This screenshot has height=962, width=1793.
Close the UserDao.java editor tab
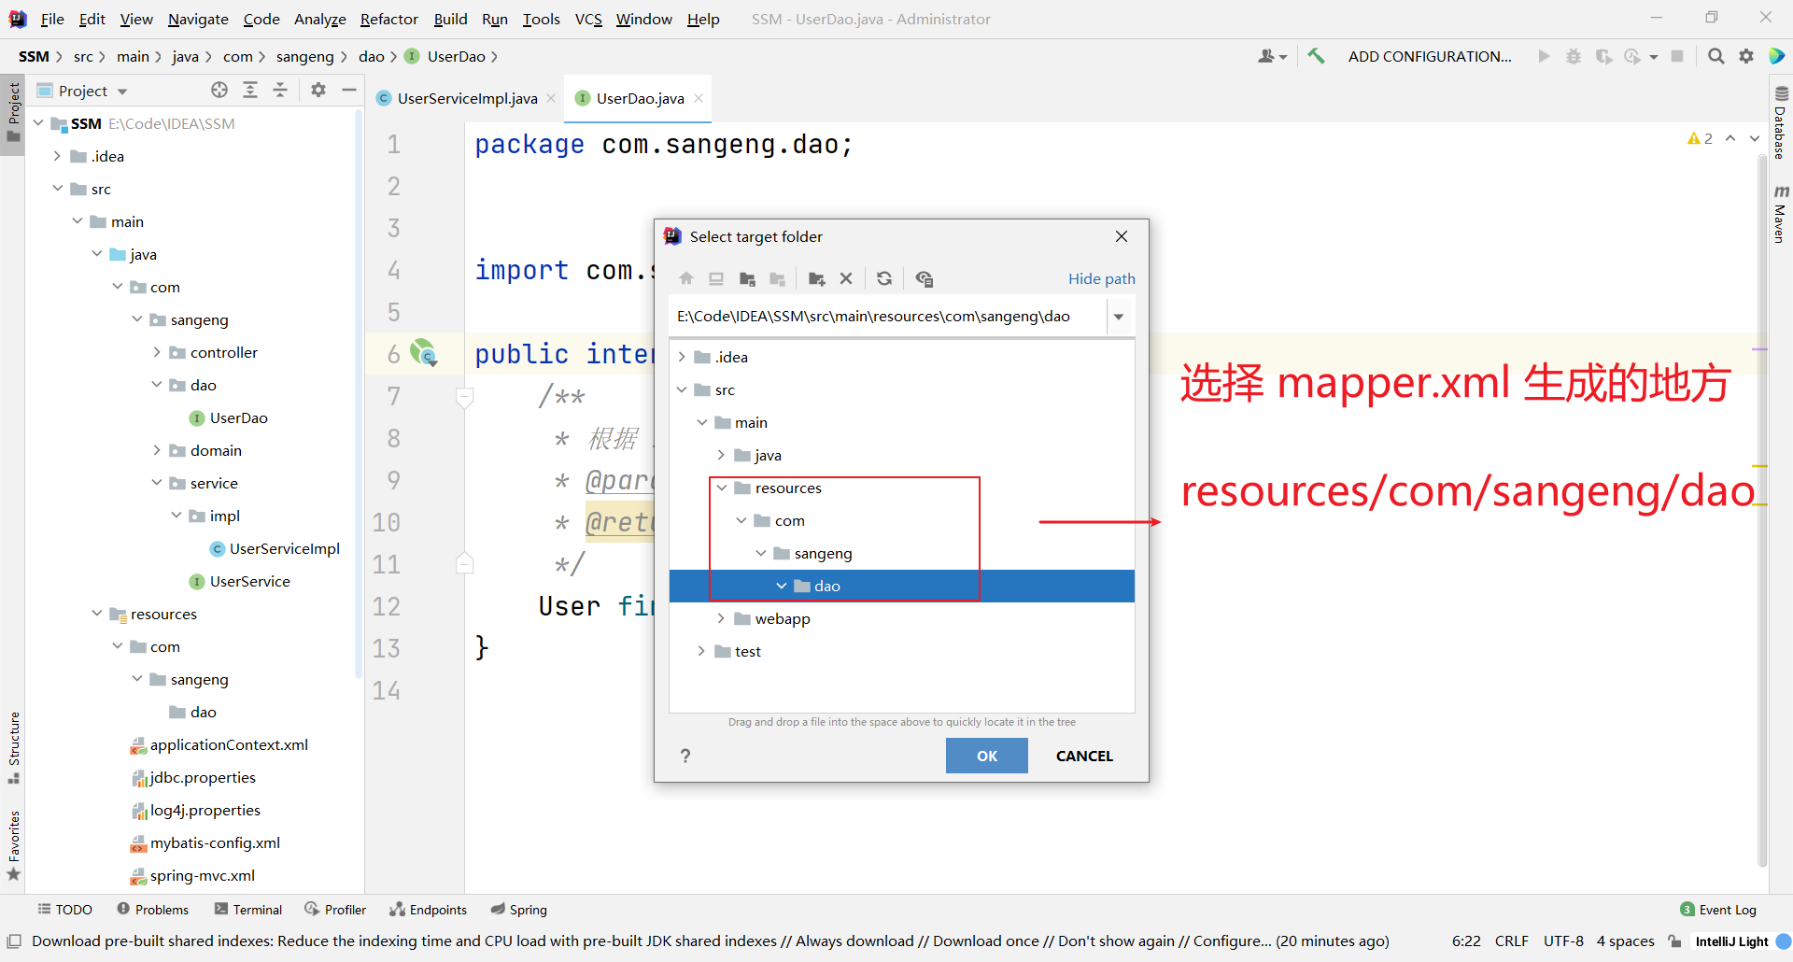(x=699, y=98)
